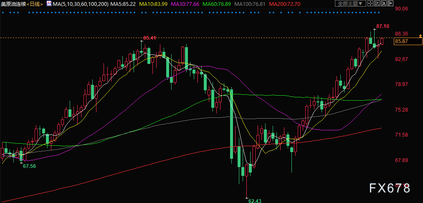Click the shrink-chart axis icon

(377, 3)
